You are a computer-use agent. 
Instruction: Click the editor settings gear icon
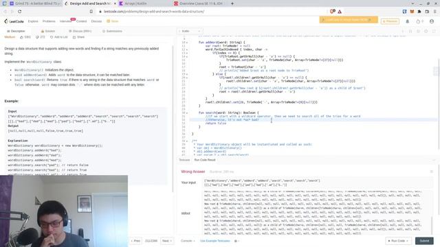pyautogui.click(x=426, y=31)
